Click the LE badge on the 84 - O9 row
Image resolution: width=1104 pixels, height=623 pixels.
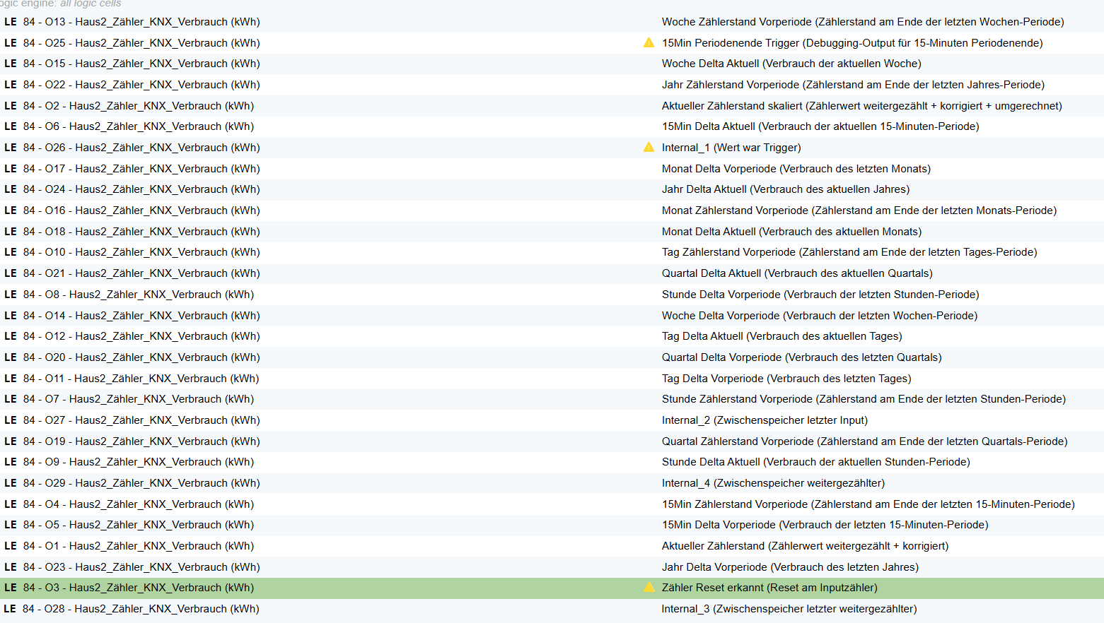pyautogui.click(x=11, y=462)
